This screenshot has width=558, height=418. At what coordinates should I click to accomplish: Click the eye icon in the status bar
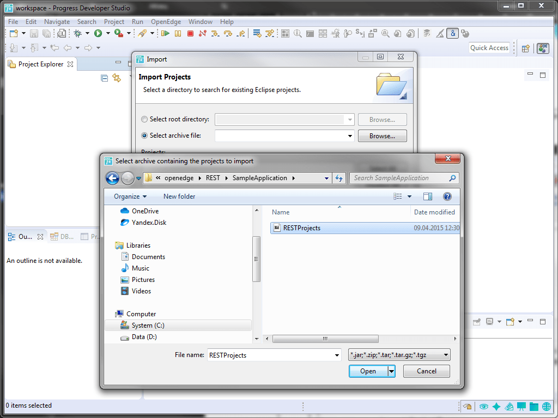pos(483,406)
